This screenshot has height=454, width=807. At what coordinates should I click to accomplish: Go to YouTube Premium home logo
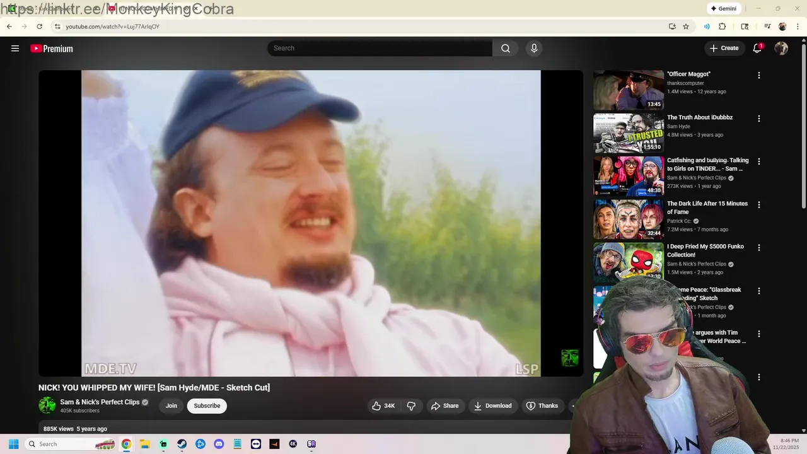pyautogui.click(x=52, y=49)
